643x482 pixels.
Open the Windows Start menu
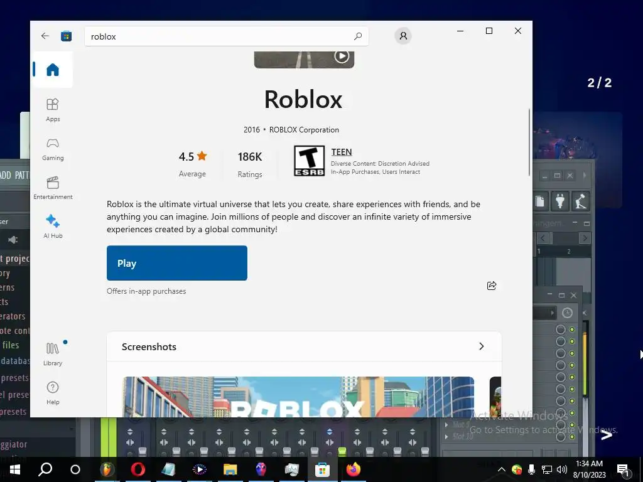coord(15,469)
